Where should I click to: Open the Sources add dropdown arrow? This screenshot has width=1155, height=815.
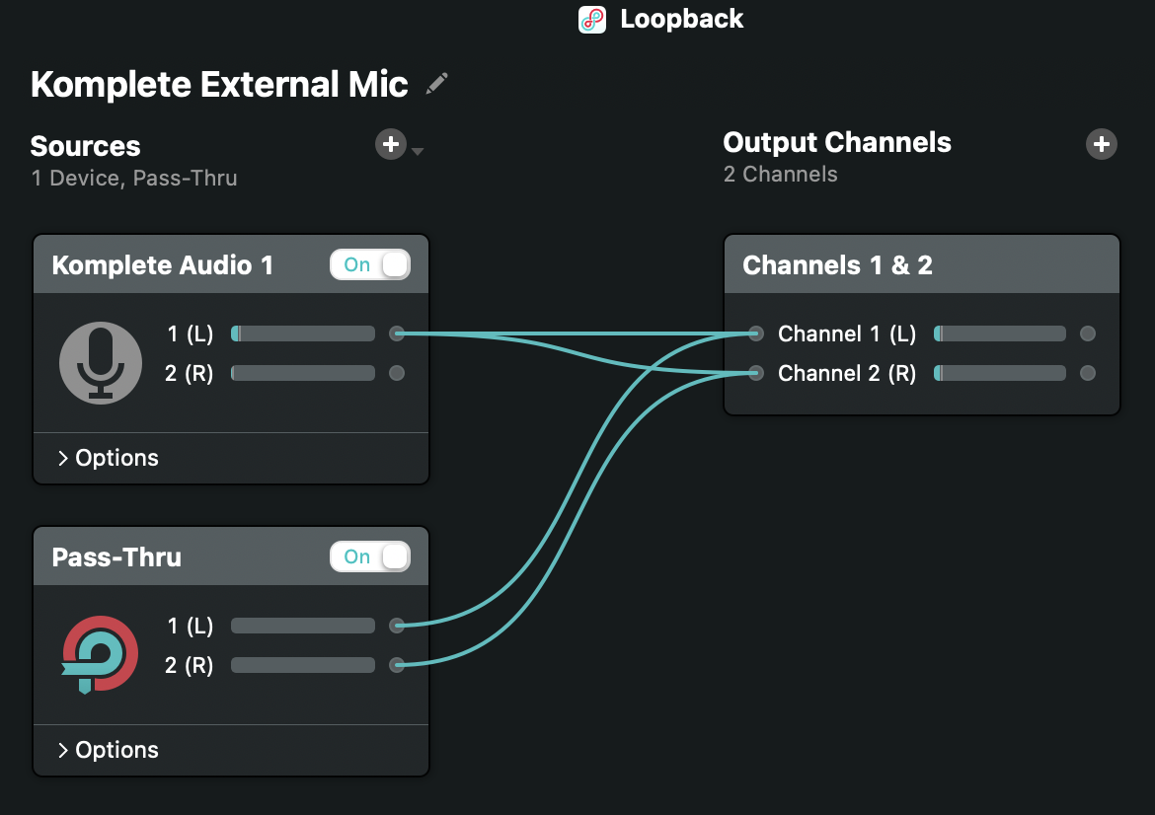point(418,151)
